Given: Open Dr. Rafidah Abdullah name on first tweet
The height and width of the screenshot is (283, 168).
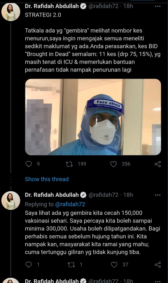Looking at the screenshot, I should [x=52, y=6].
